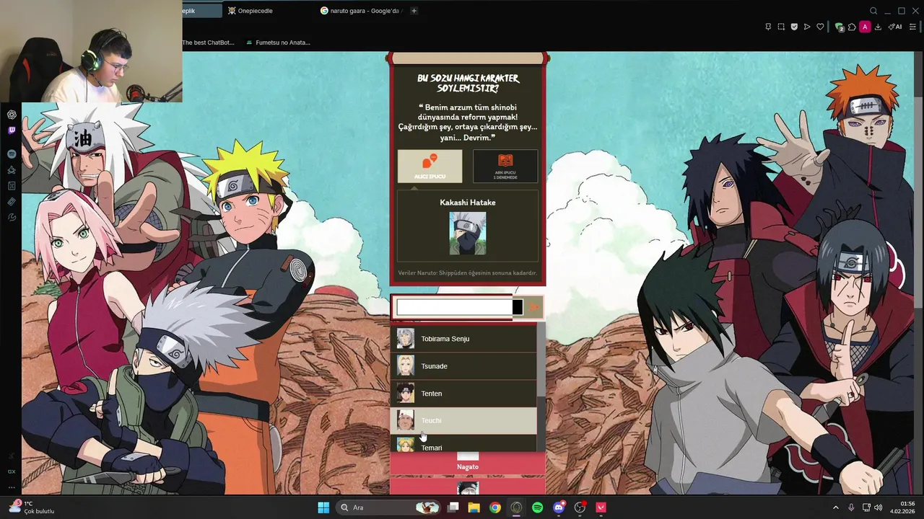Focus the character guess input field

click(x=459, y=307)
